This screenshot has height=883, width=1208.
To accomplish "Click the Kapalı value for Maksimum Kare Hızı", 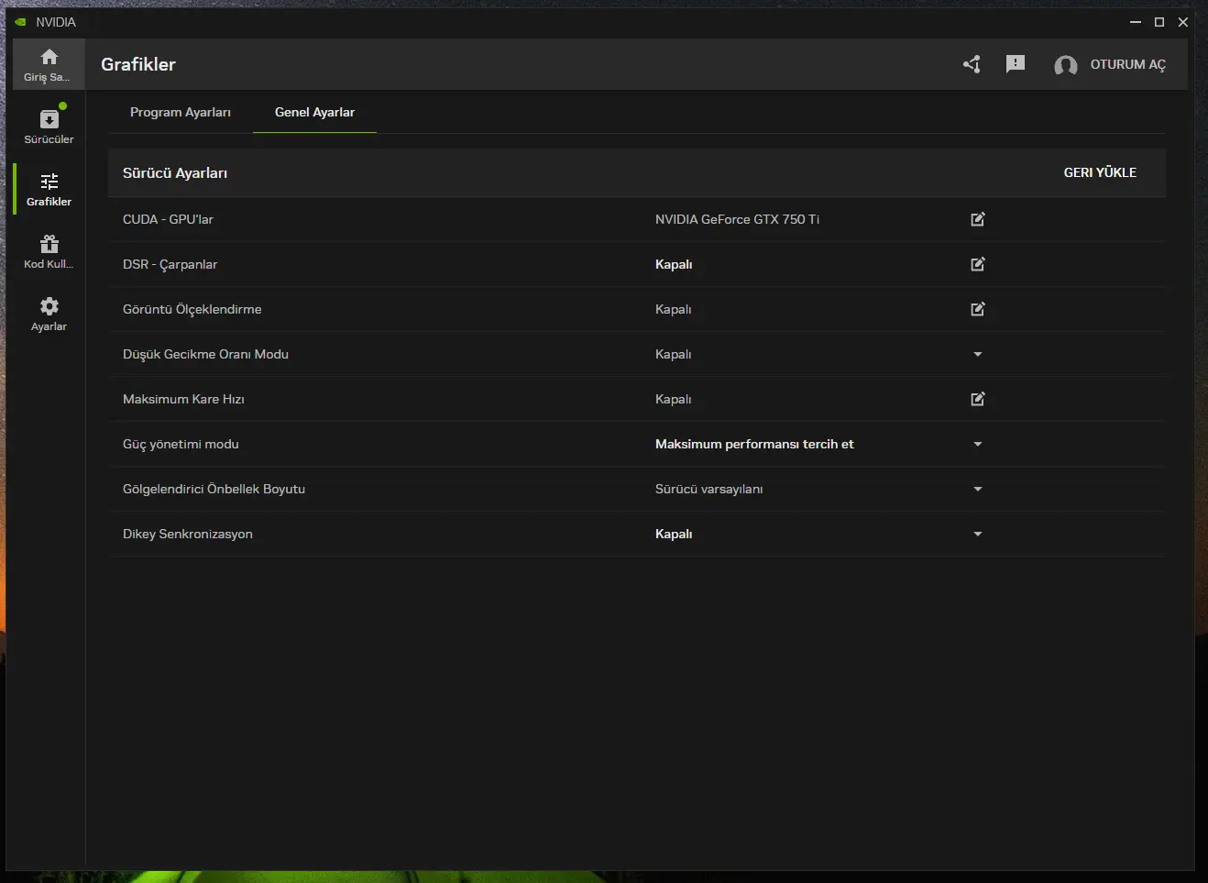I will (673, 399).
